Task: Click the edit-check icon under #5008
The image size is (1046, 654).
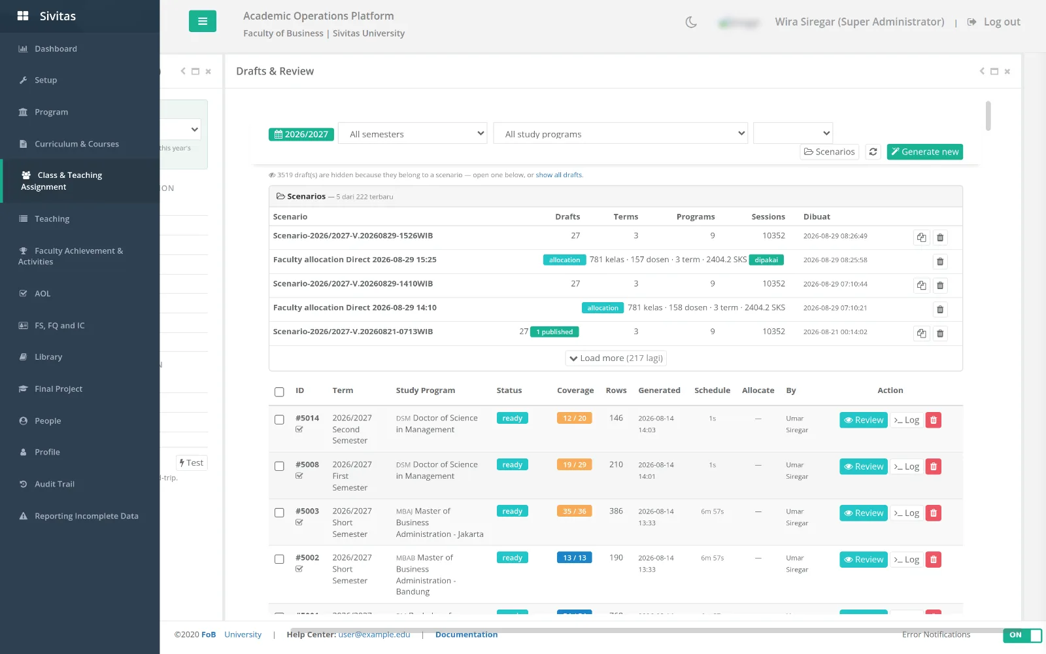Action: click(299, 476)
